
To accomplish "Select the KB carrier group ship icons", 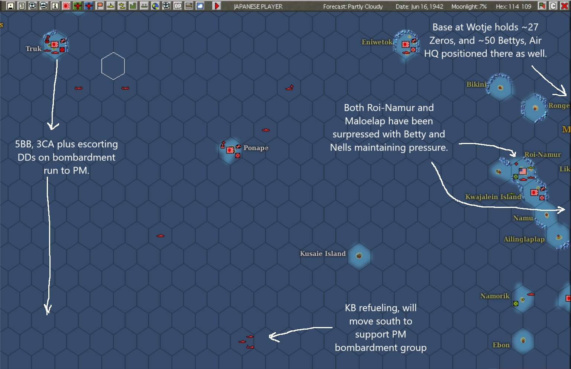I will click(x=247, y=342).
